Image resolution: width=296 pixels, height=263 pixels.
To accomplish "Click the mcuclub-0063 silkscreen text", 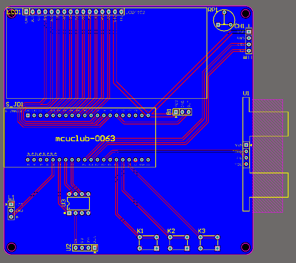I will 85,139.
